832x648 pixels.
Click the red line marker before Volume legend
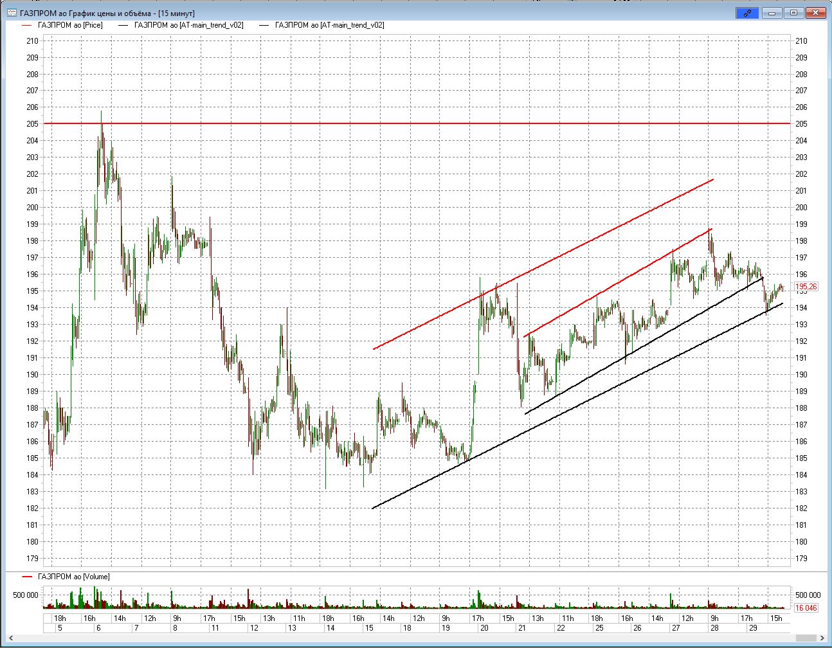[26, 577]
